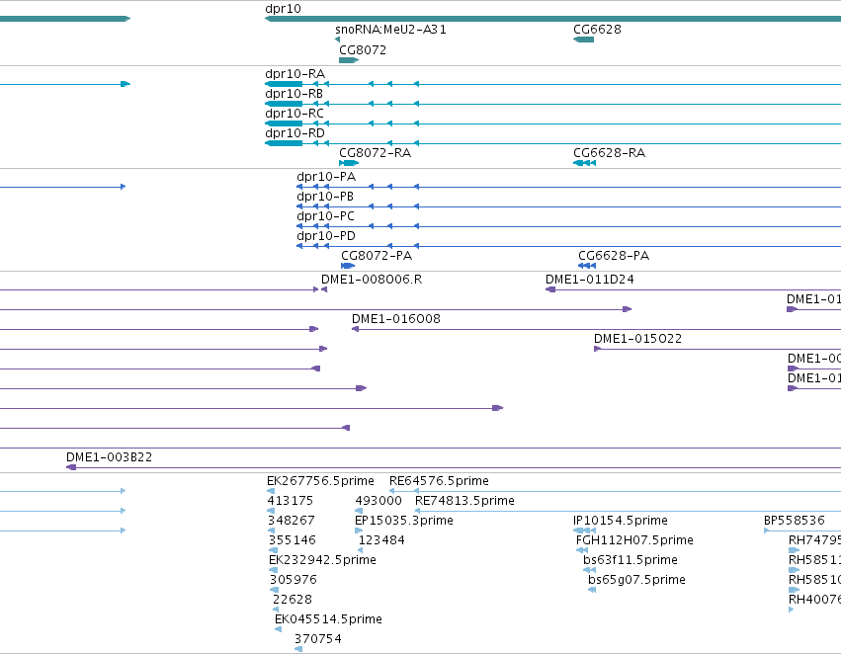Click the 370754 feature label

pos(317,639)
